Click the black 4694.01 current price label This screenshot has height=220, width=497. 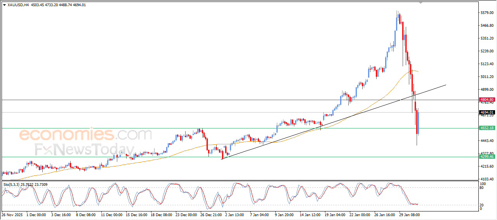pyautogui.click(x=487, y=113)
